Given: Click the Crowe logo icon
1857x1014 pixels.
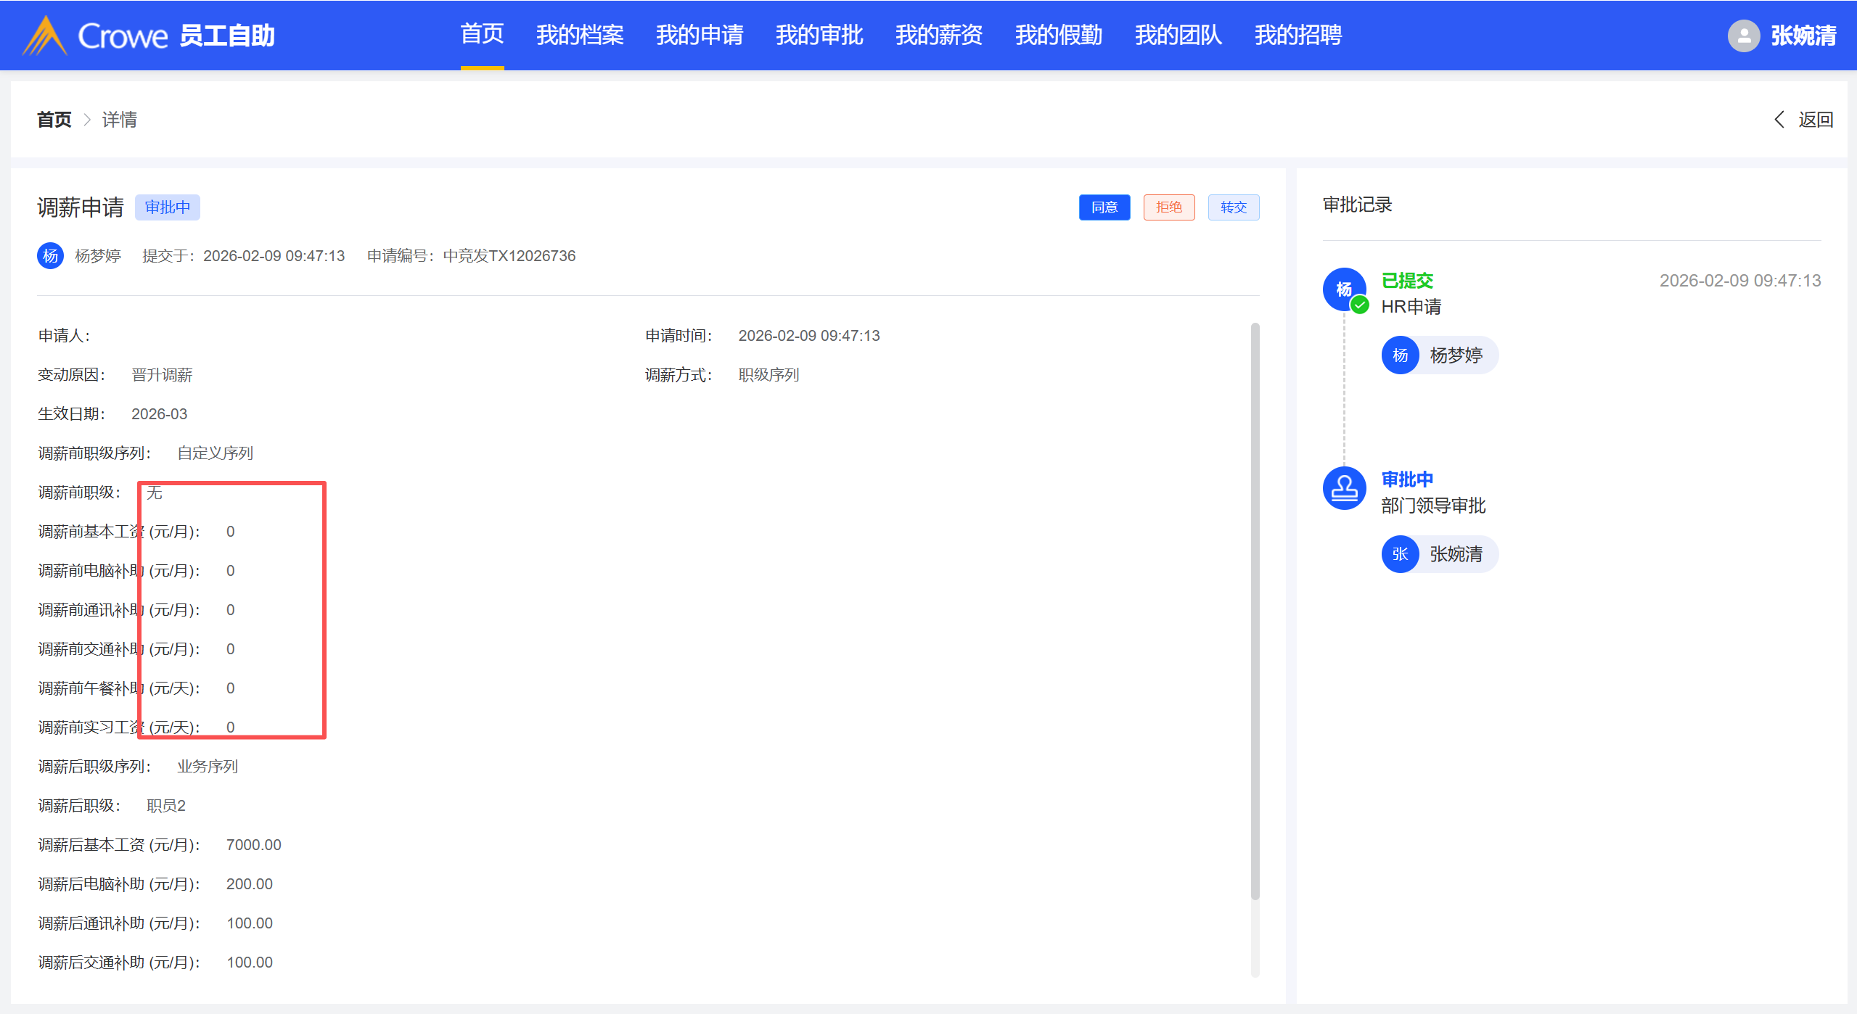Looking at the screenshot, I should click(x=45, y=36).
